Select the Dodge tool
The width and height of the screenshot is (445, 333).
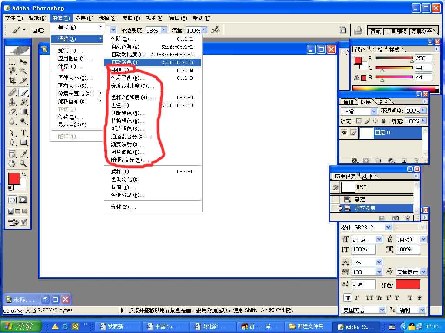23,121
